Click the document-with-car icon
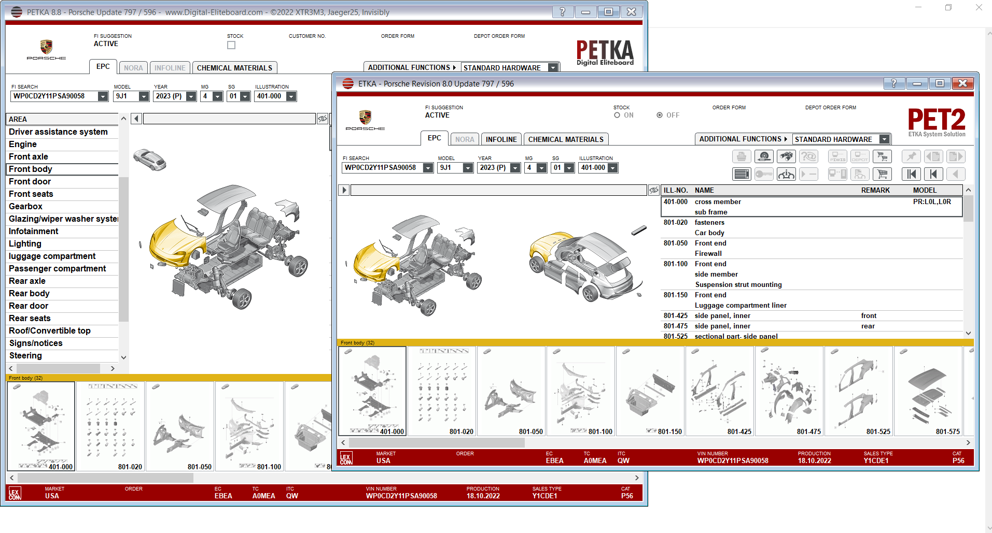The height and width of the screenshot is (533, 992). tap(860, 174)
